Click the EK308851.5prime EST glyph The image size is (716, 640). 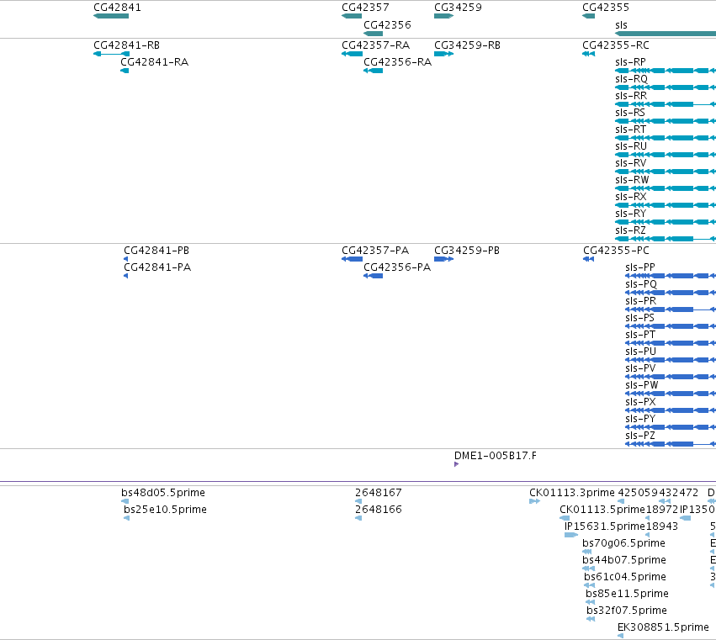pyautogui.click(x=621, y=636)
